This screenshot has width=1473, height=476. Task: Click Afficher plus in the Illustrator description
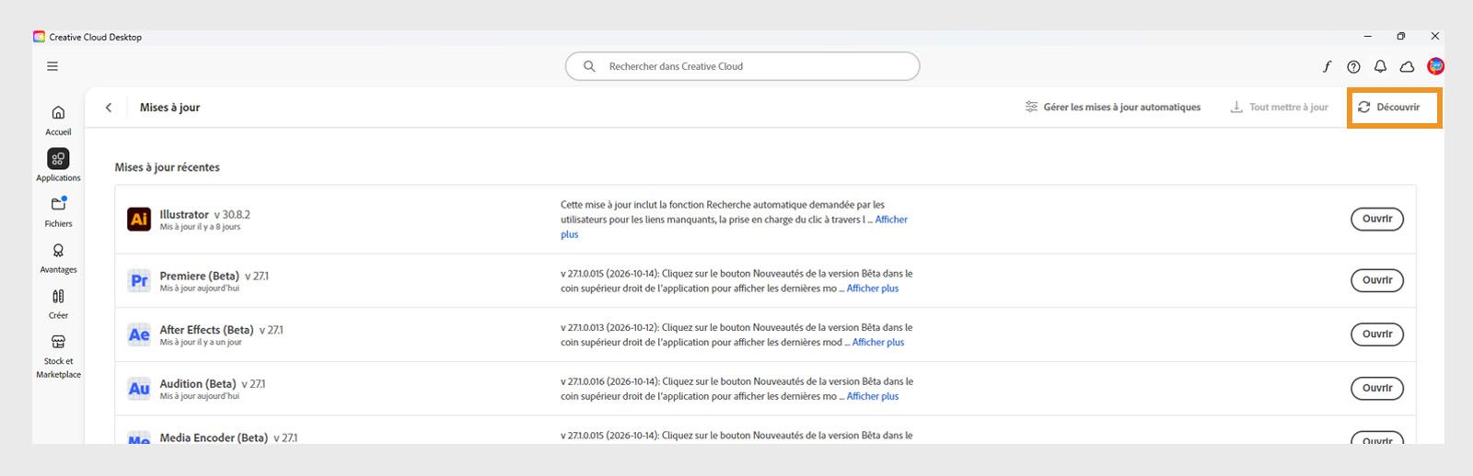pos(890,220)
